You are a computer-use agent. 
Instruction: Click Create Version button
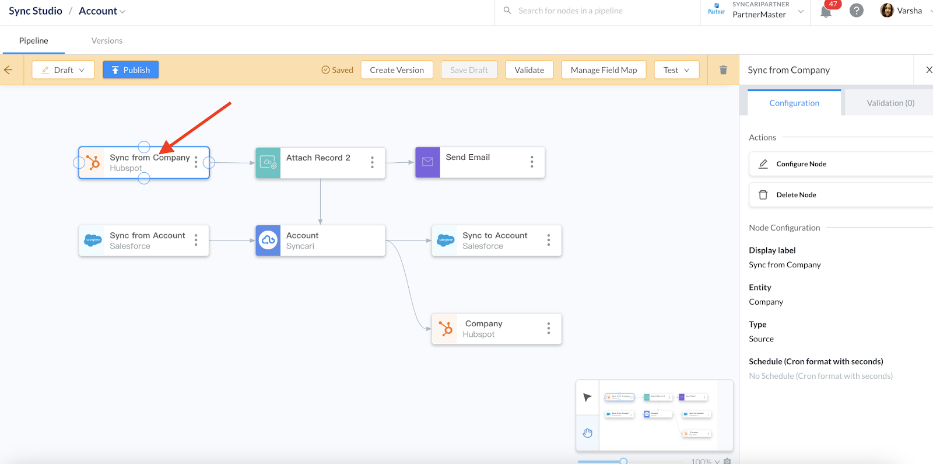397,70
